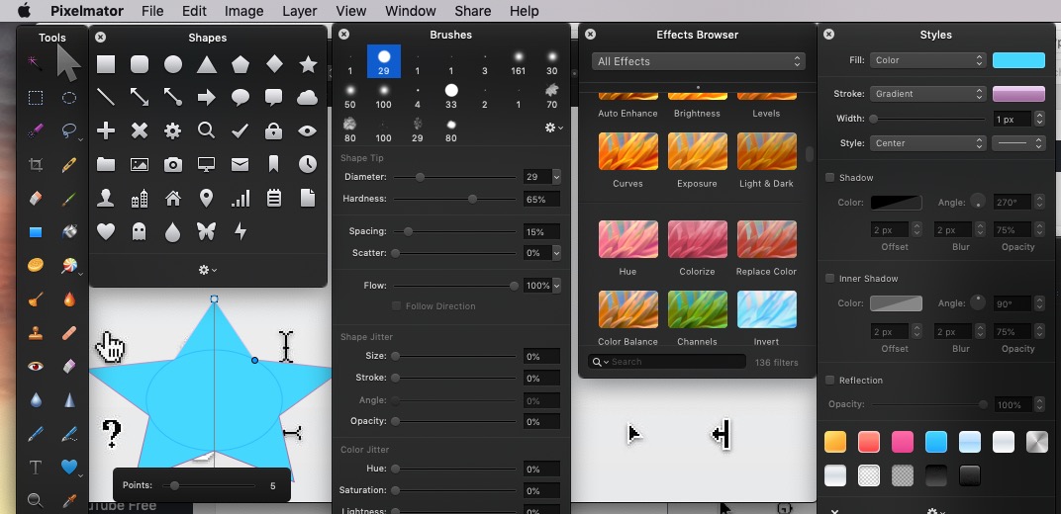Select the size 161 brush preset
Image resolution: width=1061 pixels, height=514 pixels.
pyautogui.click(x=519, y=61)
